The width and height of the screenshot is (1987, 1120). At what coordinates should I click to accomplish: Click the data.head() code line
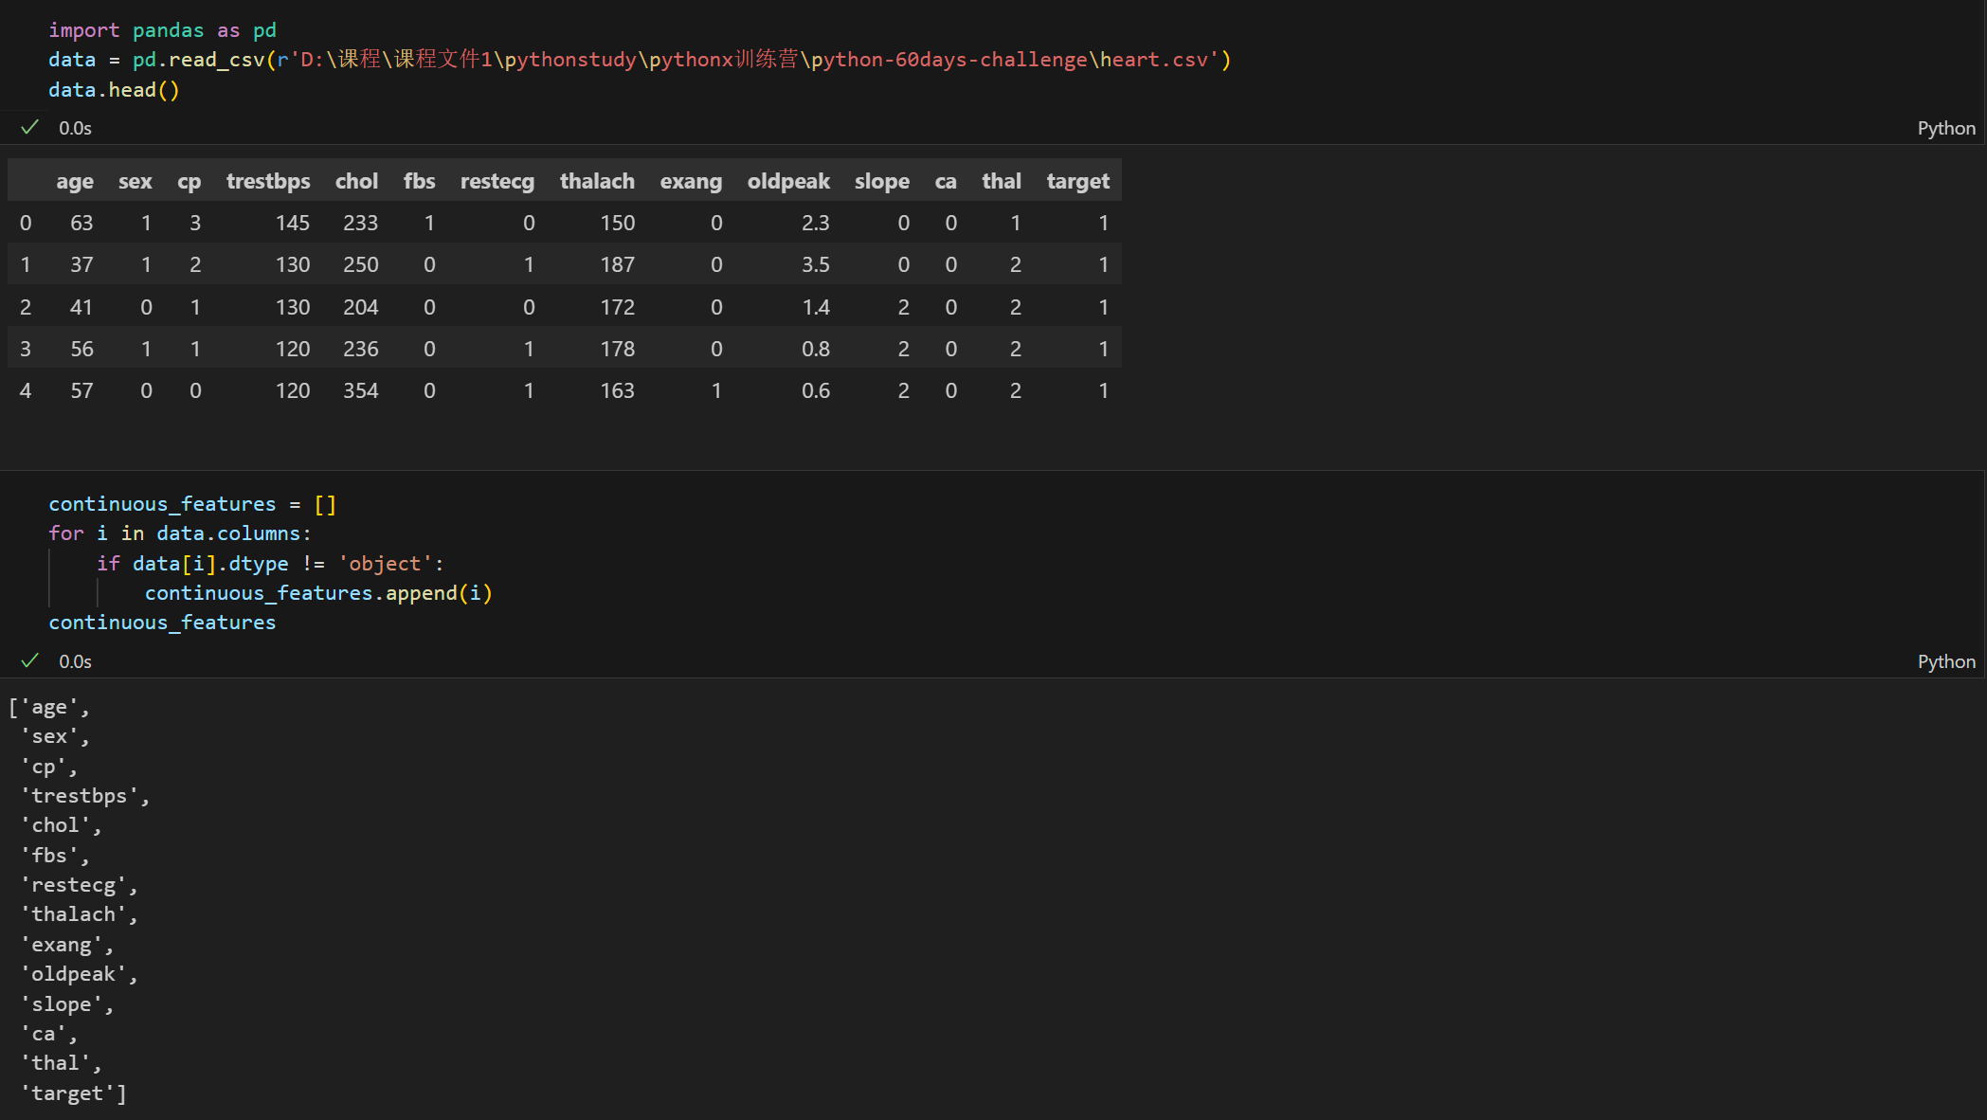point(114,90)
